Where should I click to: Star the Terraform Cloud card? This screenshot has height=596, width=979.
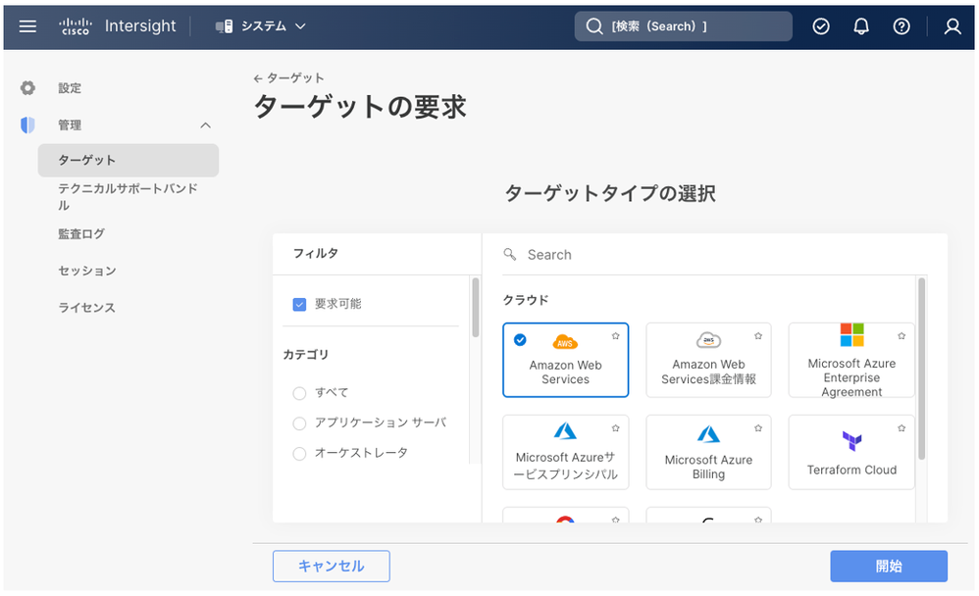tap(902, 428)
